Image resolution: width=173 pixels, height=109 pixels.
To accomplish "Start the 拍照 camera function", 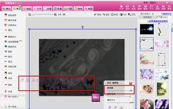I will [x=163, y=8].
